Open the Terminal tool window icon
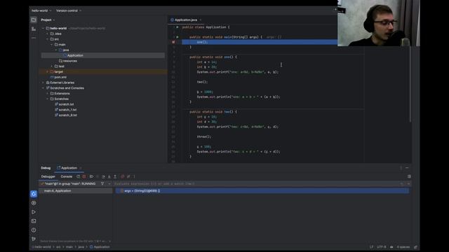 click(x=34, y=221)
